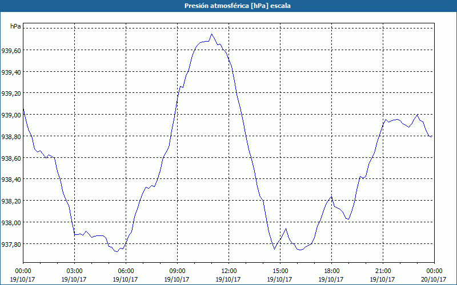Click the 09:00 time axis label
Screen dimensions: 457x285
(x=177, y=271)
